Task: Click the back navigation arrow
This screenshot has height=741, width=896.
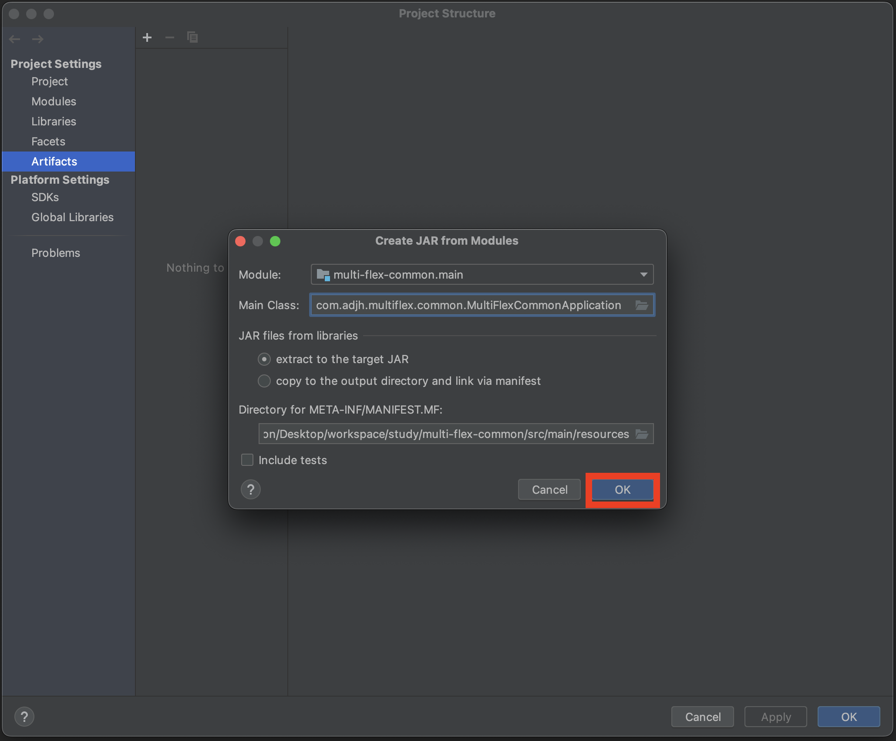Action: pos(15,39)
